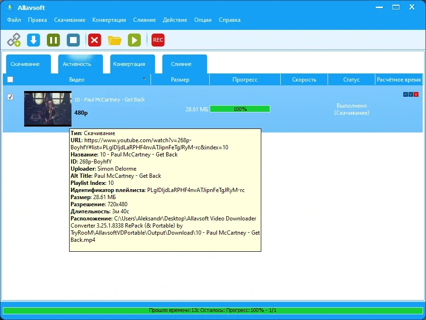This screenshot has width=426, height=320.
Task: Click the paste URL link icon
Action: pyautogui.click(x=14, y=40)
